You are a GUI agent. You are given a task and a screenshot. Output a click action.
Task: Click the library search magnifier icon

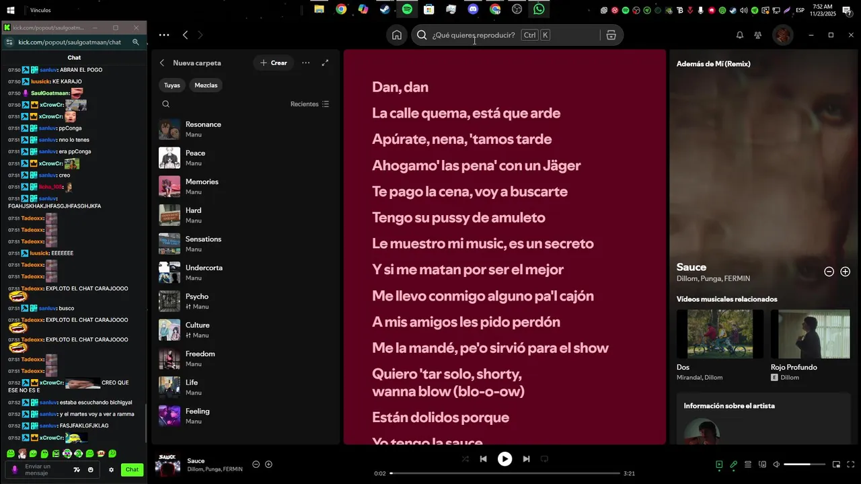pos(165,104)
